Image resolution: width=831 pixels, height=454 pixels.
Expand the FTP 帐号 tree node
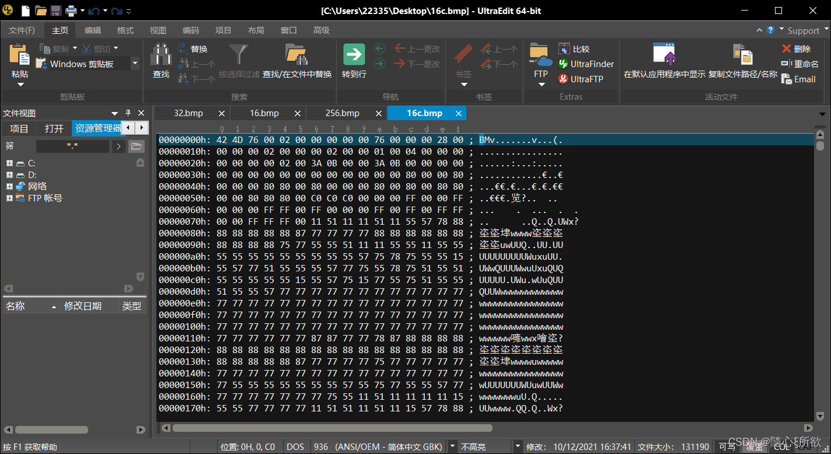(9, 198)
